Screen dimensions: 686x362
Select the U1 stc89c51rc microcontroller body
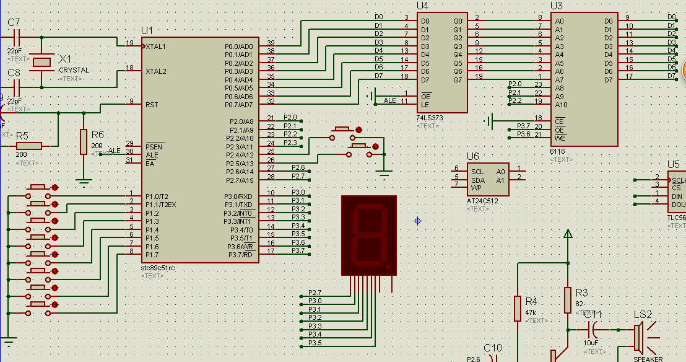pos(200,150)
